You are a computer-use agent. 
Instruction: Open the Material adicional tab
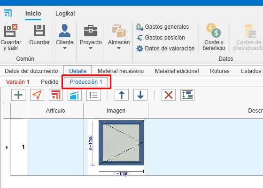point(177,71)
